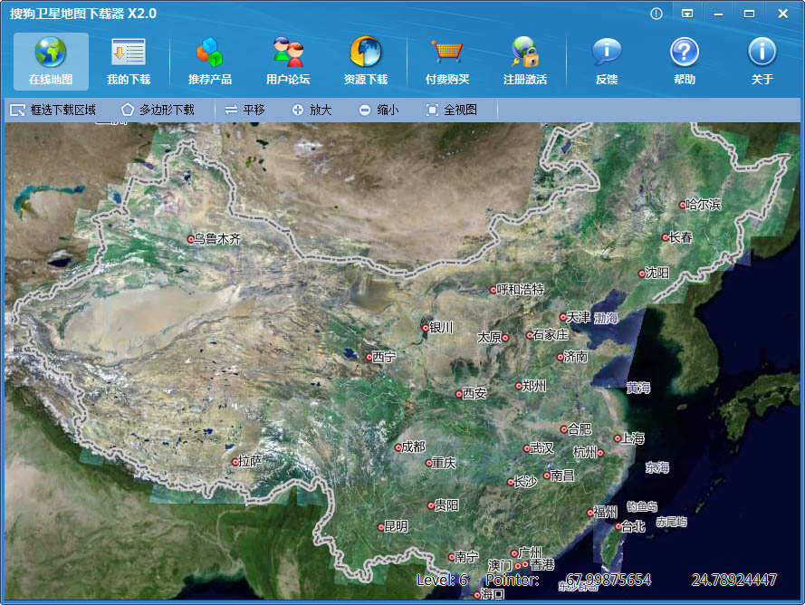This screenshot has width=805, height=605.
Task: Open the title bar dropdown menu icon
Action: 687,14
